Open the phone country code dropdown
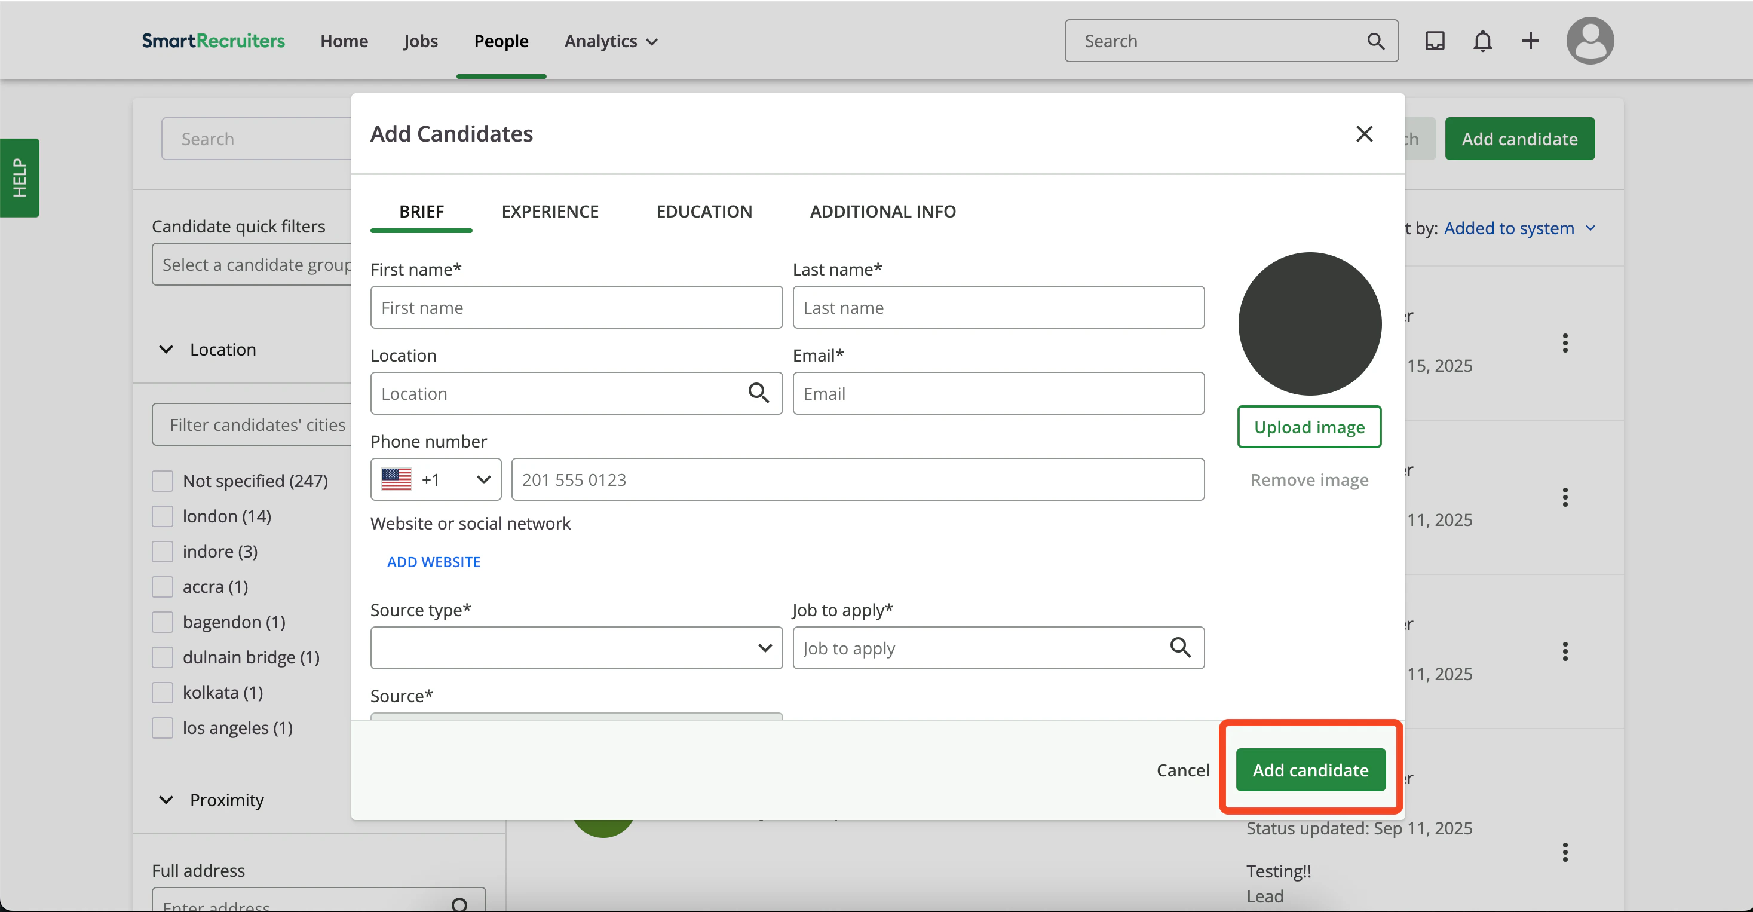The height and width of the screenshot is (912, 1753). [436, 480]
